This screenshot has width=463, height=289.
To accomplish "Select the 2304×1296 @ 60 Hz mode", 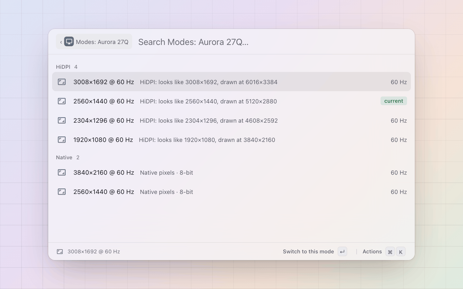I will pos(232,120).
